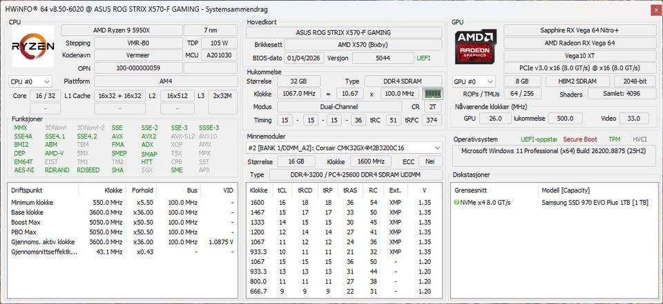Click the ASUS ROG STRIX X570-F GAMING field
The width and height of the screenshot is (663, 304).
[x=343, y=32]
